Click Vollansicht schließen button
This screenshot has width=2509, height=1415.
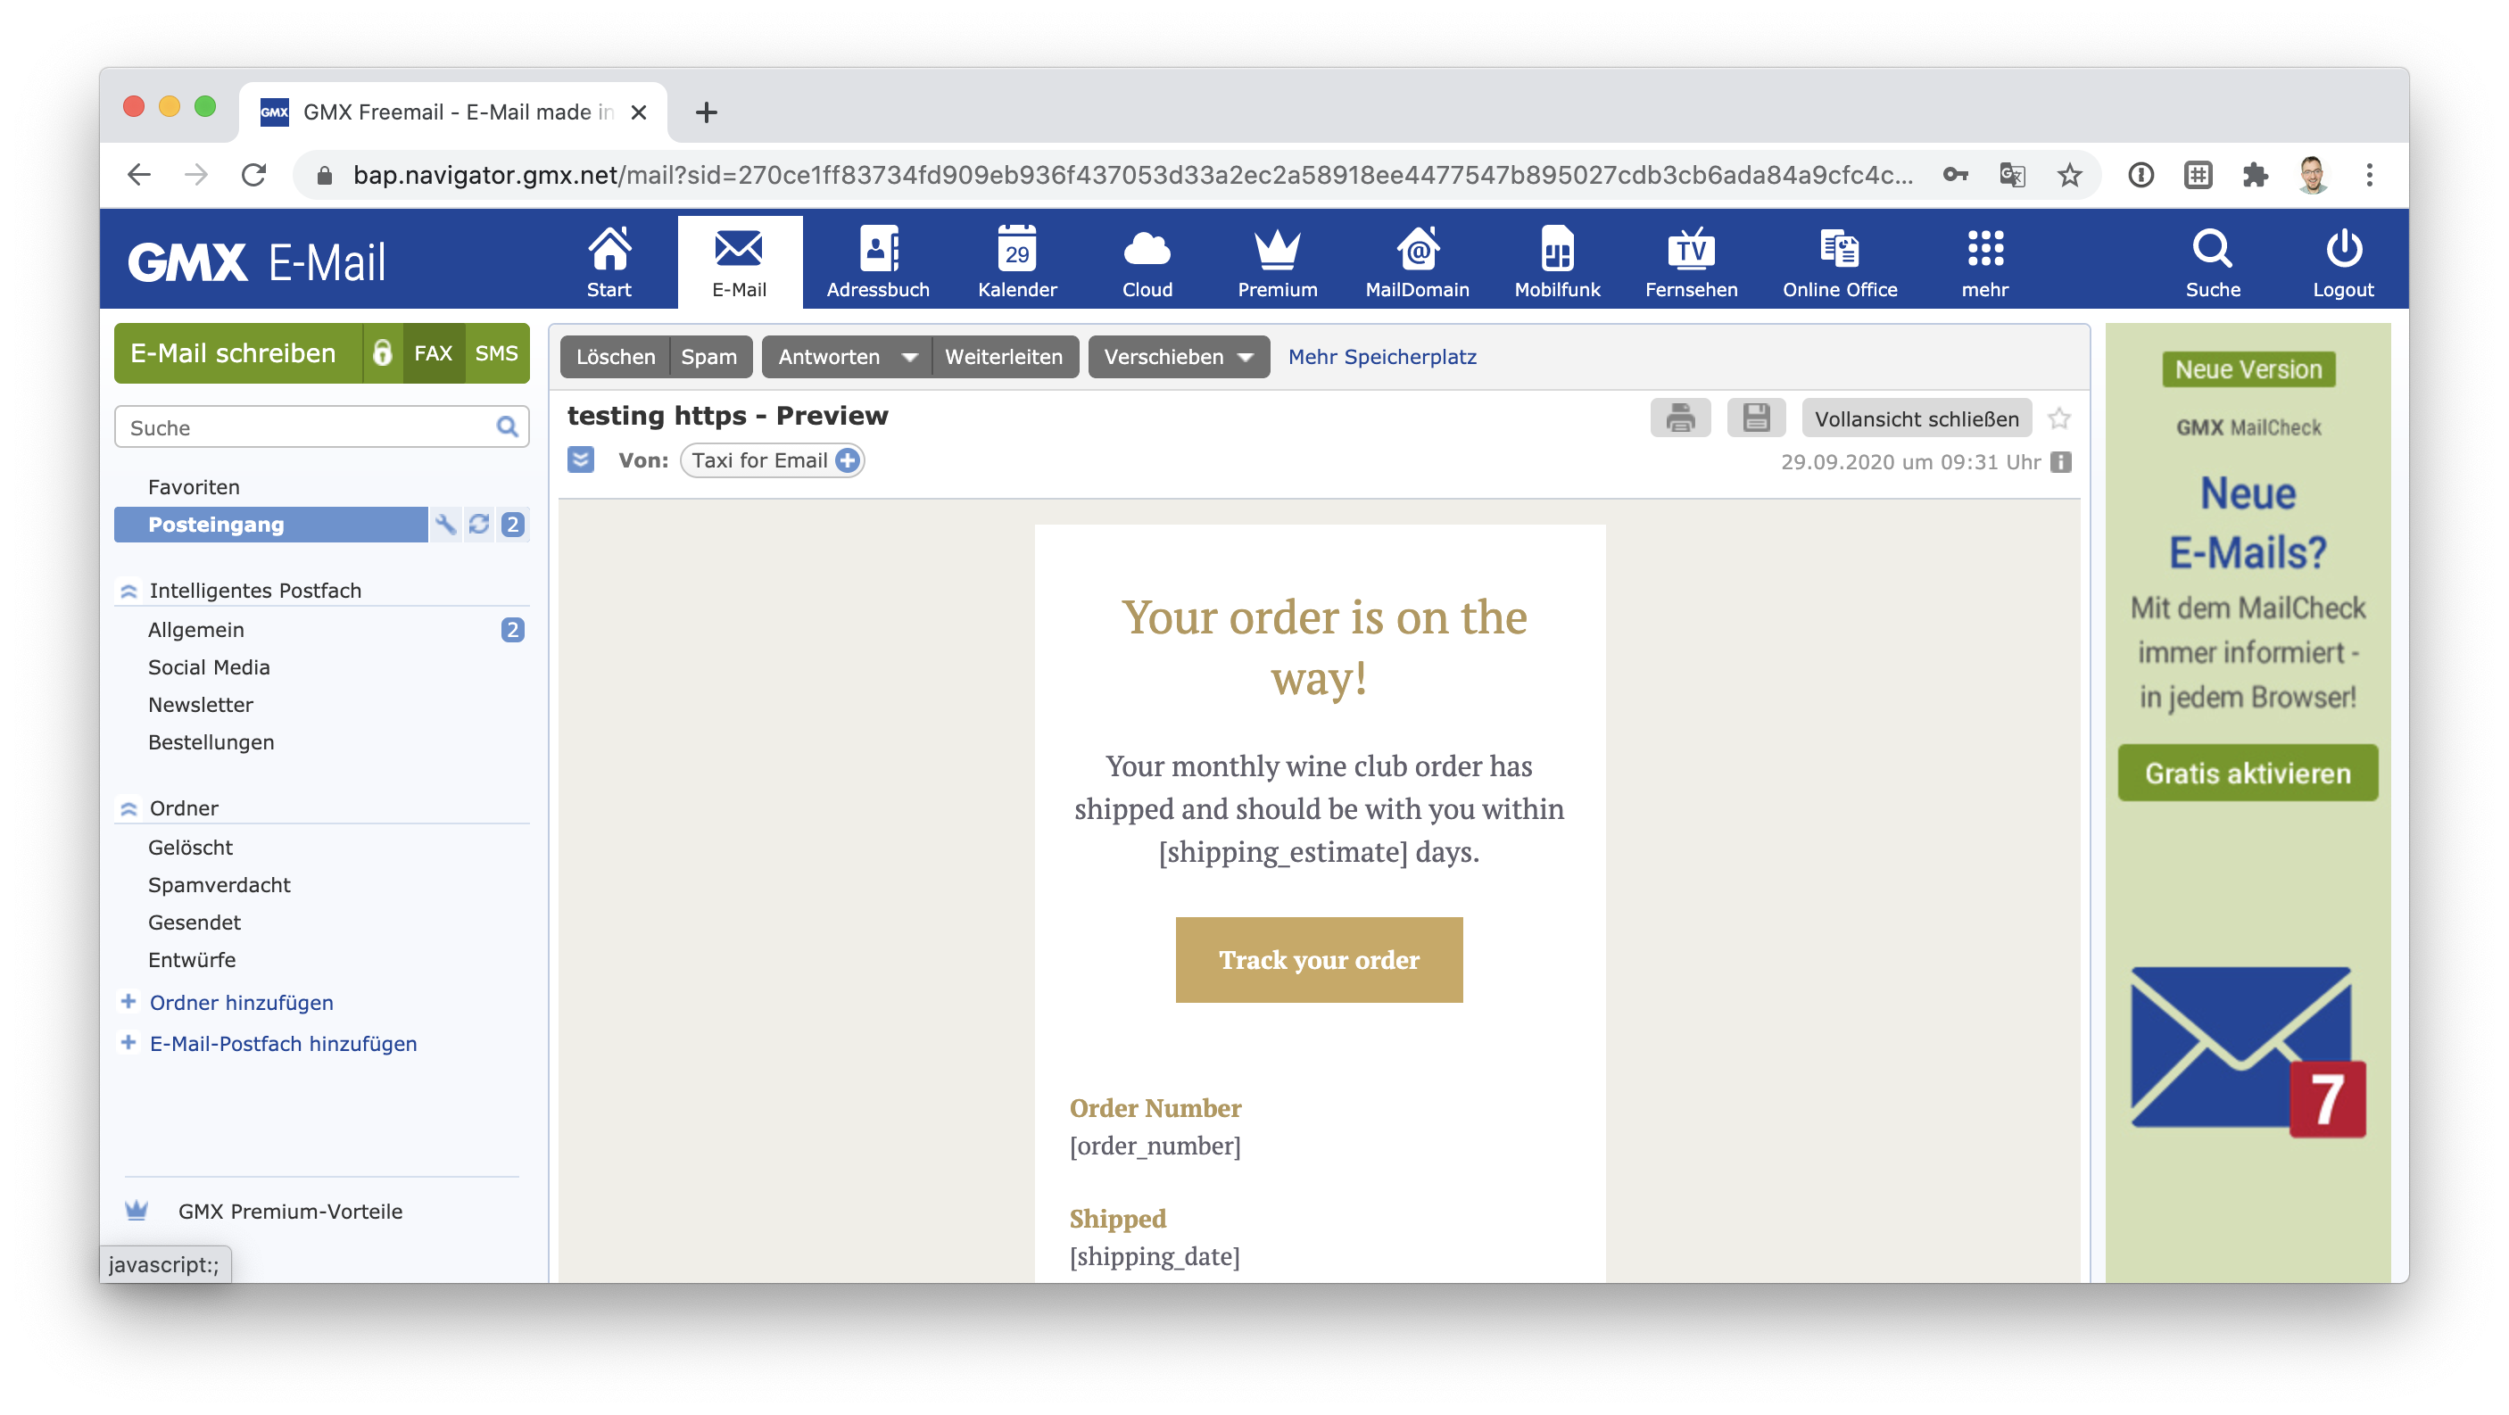1916,418
